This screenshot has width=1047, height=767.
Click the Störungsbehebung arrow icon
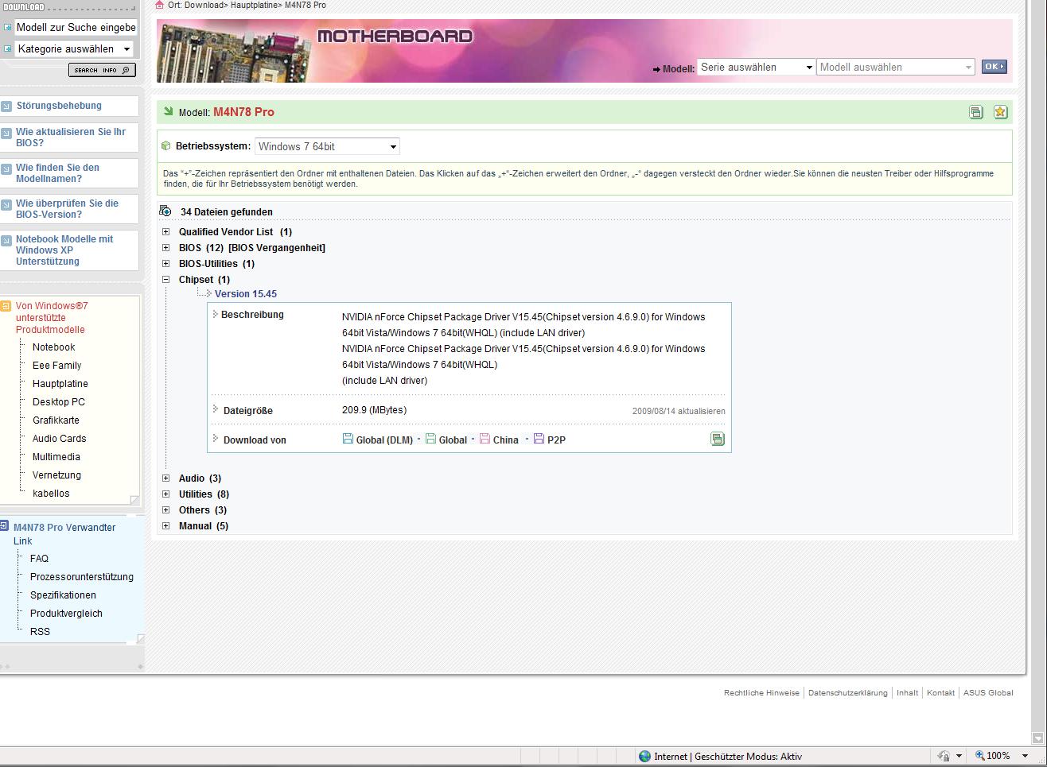pyautogui.click(x=6, y=106)
